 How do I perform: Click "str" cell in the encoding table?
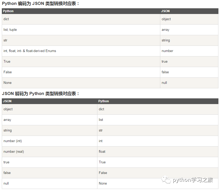click(x=81, y=40)
